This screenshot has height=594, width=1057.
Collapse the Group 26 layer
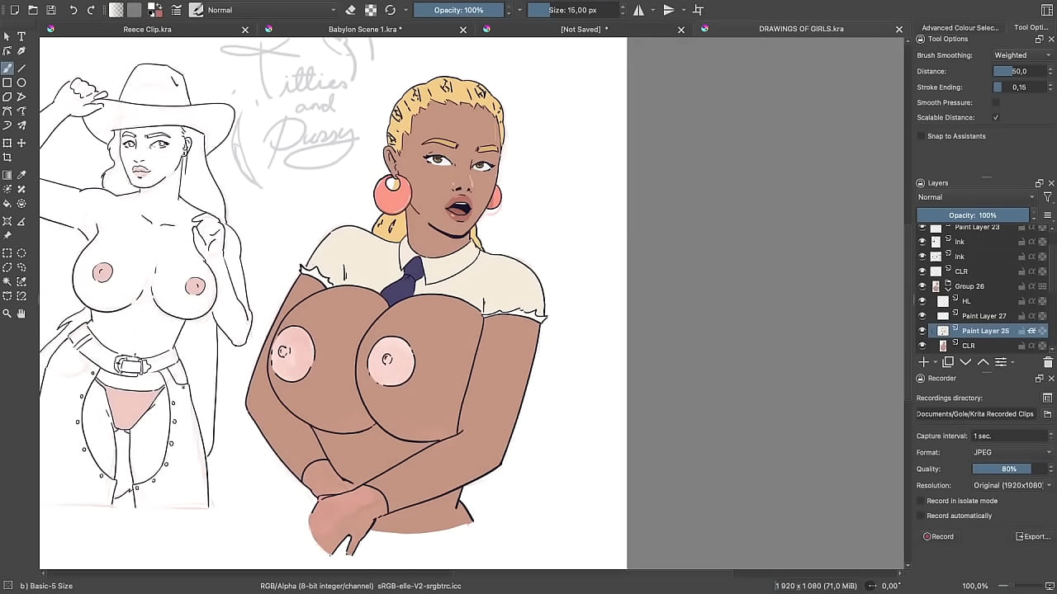click(948, 288)
